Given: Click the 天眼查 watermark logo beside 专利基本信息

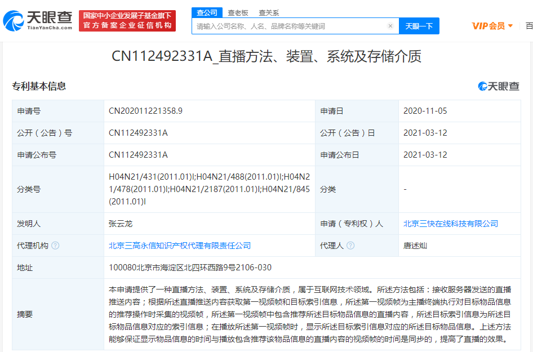Looking at the screenshot, I should coord(499,86).
